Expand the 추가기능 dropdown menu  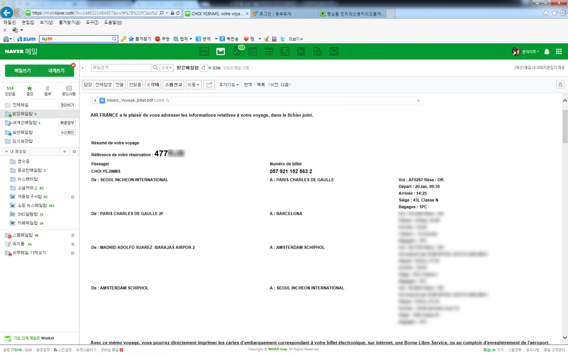(x=229, y=85)
